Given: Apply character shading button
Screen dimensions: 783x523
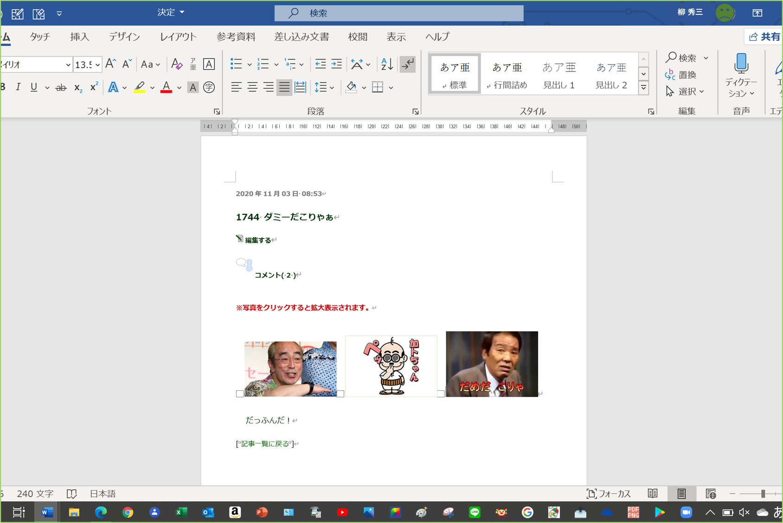Looking at the screenshot, I should pos(193,87).
